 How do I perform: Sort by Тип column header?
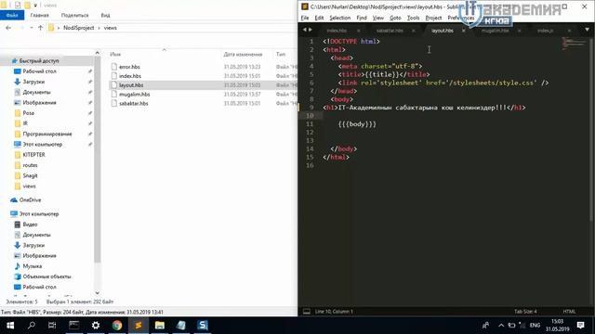(x=281, y=54)
